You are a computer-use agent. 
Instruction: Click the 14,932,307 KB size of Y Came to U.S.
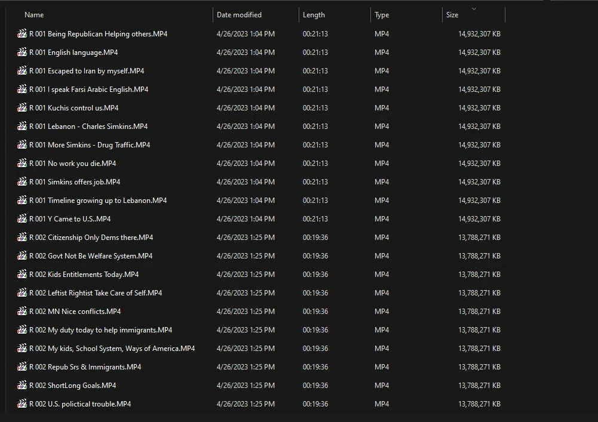pyautogui.click(x=479, y=219)
